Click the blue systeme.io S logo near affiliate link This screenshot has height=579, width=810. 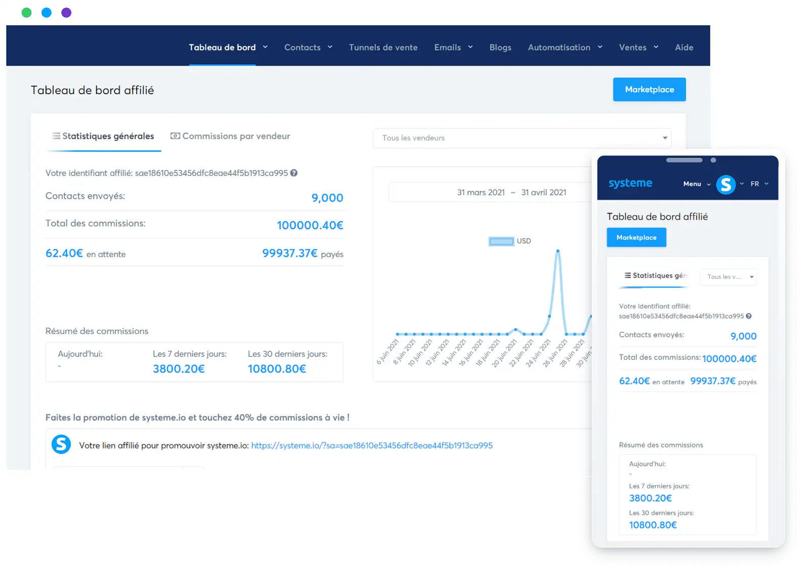pos(61,444)
